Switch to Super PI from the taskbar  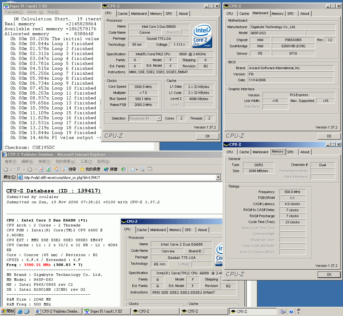click(107, 311)
